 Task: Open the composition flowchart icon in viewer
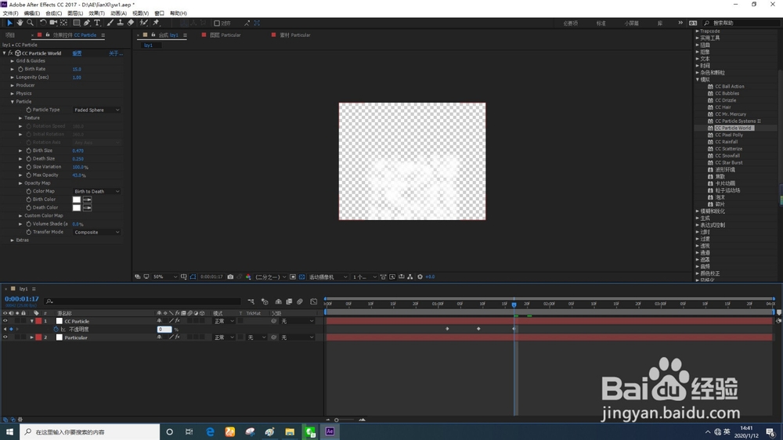point(410,276)
